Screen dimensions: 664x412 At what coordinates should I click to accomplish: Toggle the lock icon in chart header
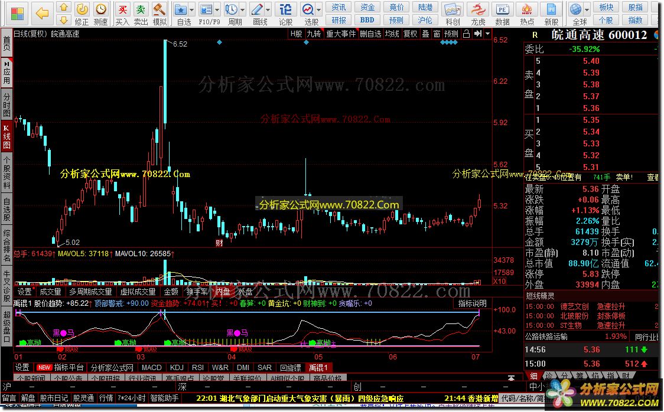coord(466,34)
